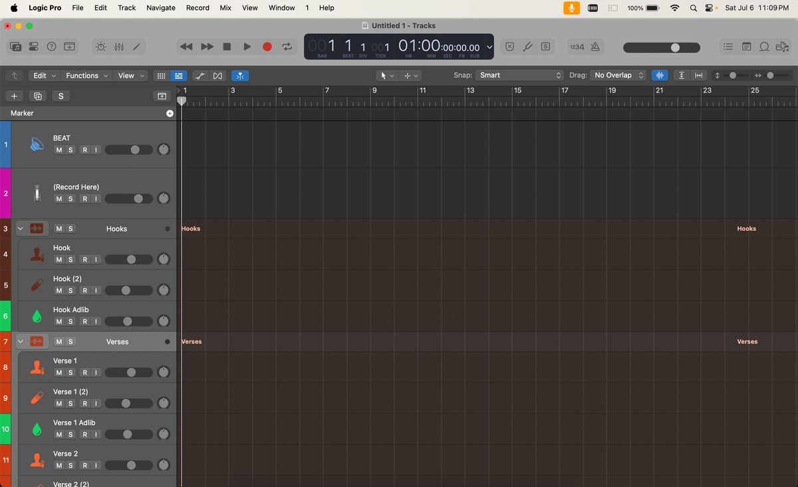Toggle Flex view button

pos(218,76)
